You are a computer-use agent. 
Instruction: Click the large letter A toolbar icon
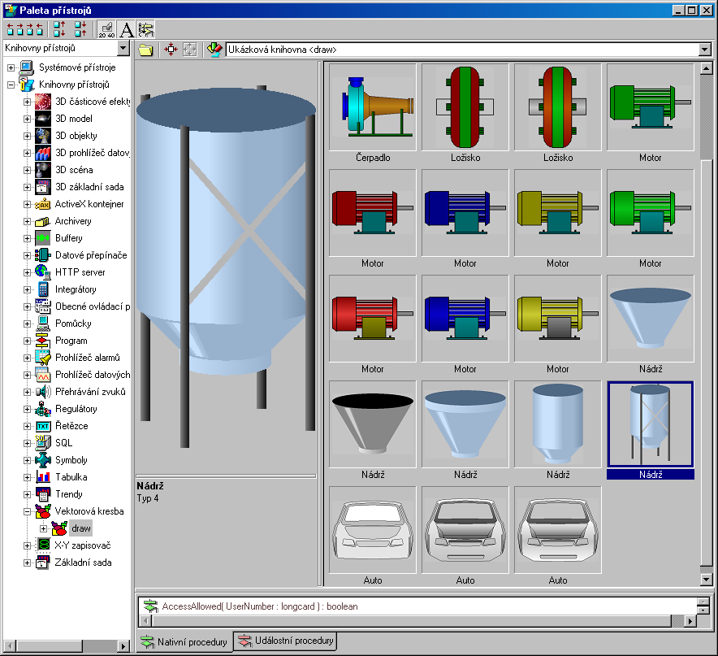(x=127, y=30)
